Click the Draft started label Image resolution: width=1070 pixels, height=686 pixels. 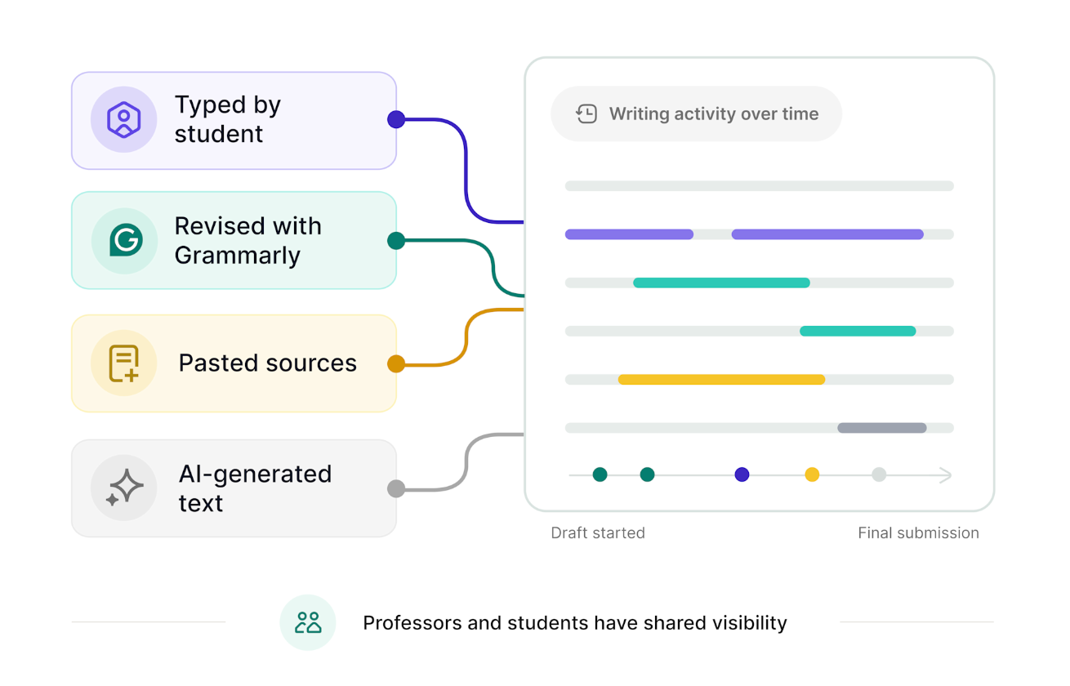598,533
